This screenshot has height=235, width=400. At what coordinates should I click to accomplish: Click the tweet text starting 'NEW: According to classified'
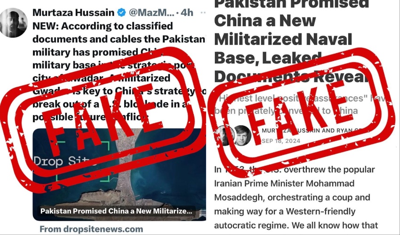pyautogui.click(x=120, y=71)
